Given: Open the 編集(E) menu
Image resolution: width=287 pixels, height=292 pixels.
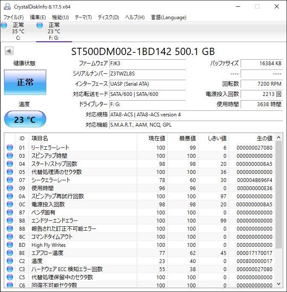Looking at the screenshot, I should [x=38, y=17].
